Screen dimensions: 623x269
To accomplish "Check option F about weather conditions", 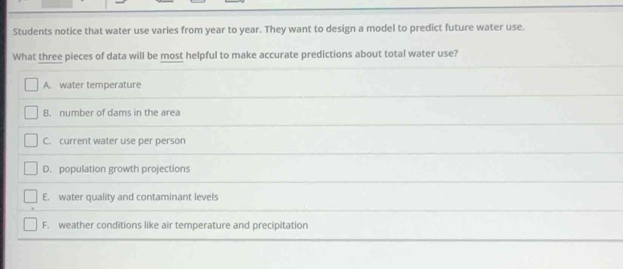I will (30, 225).
